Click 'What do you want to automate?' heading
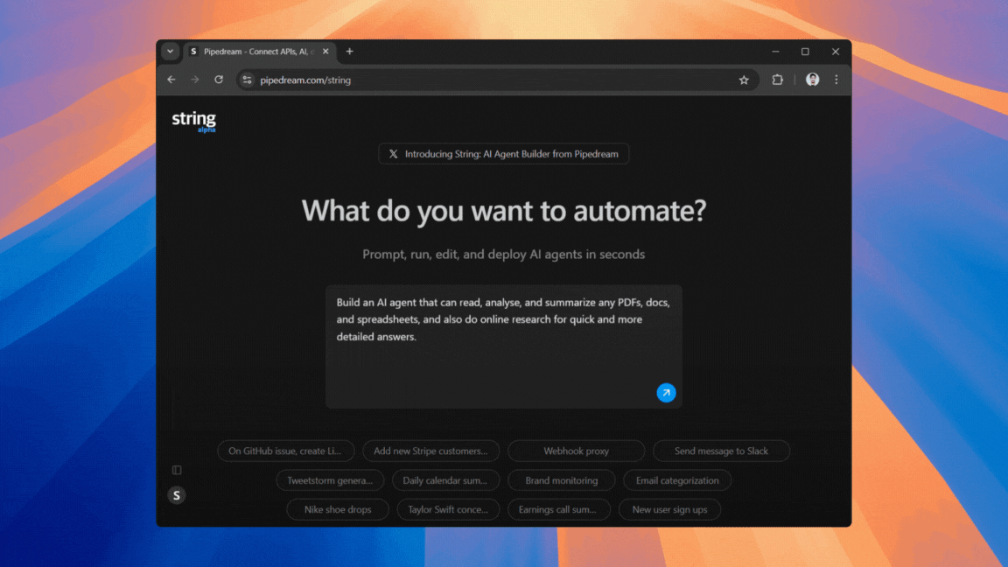Screen dimensions: 1008x567 504,211
